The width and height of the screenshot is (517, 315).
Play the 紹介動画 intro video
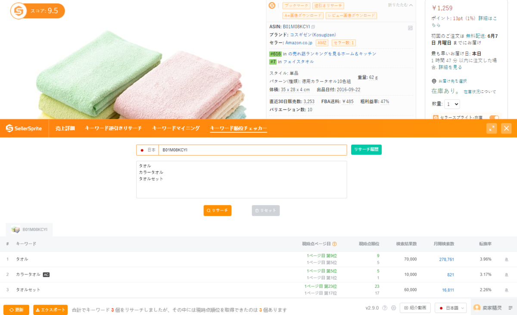coord(415,308)
